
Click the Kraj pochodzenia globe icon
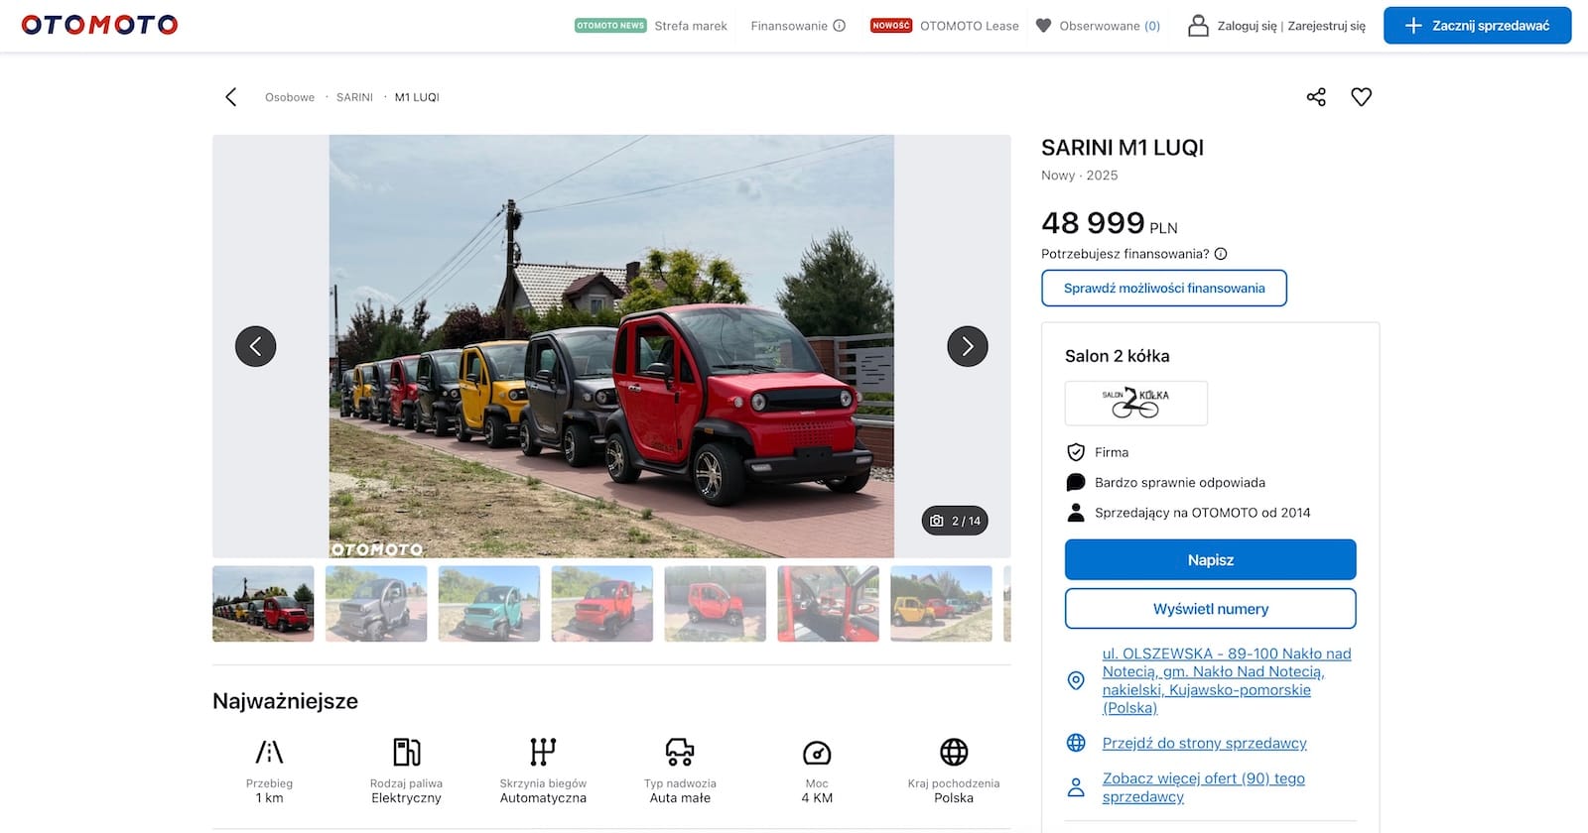coord(954,752)
